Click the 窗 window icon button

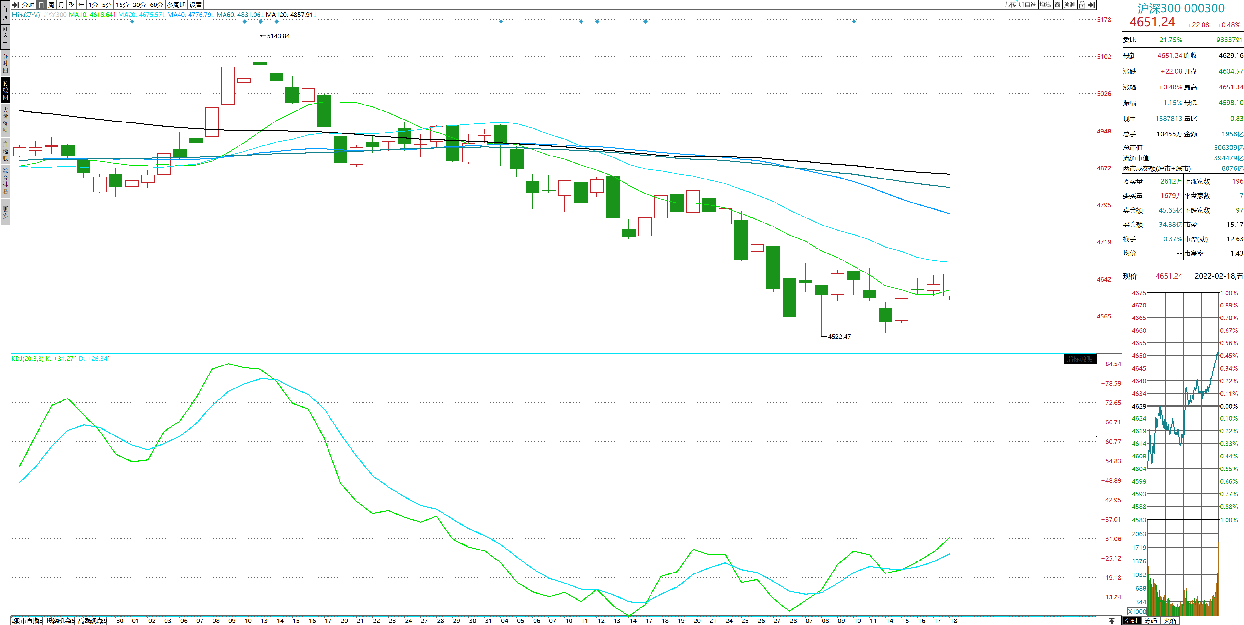1058,5
